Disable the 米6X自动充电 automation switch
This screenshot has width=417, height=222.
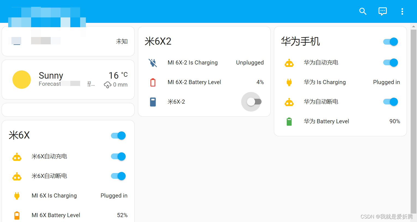point(118,156)
